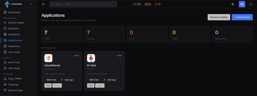Click the pencil icon on Pi-Hole card
The height and width of the screenshot is (96, 257).
point(104,80)
